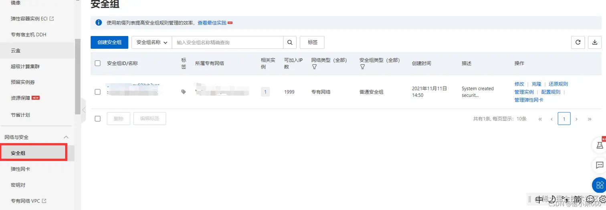
Task: Go to the next page arrow
Action: click(x=577, y=119)
